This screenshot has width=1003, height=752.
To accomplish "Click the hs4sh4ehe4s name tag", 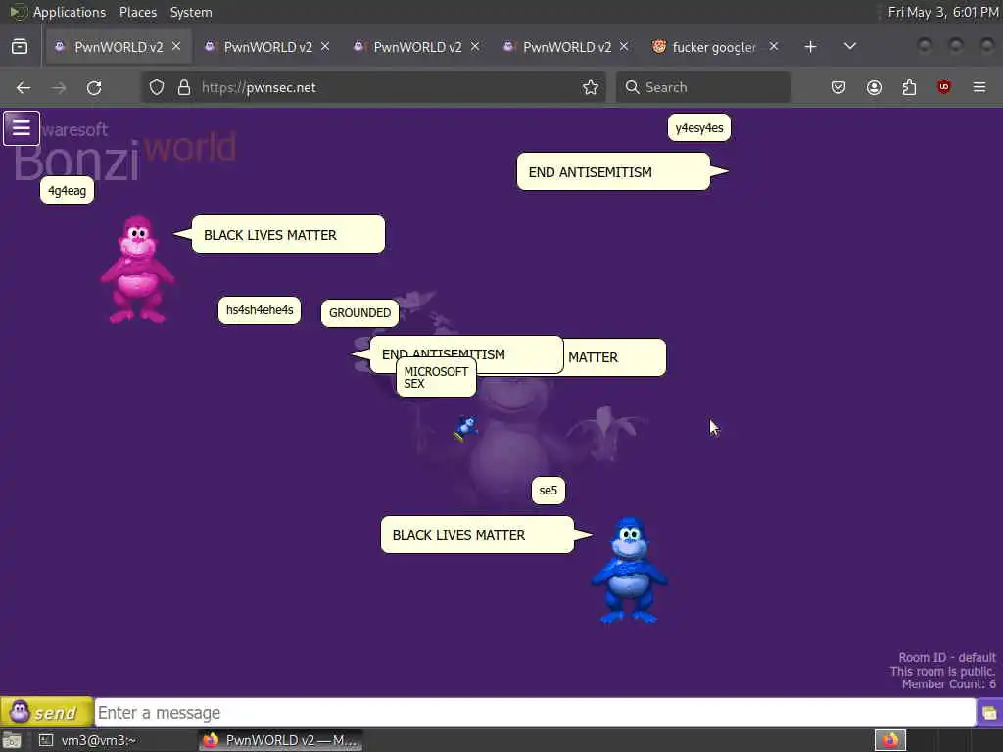I will (260, 310).
